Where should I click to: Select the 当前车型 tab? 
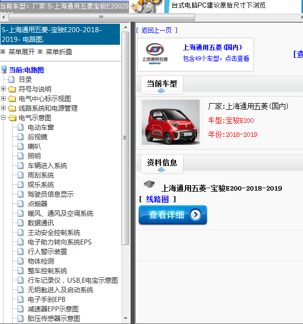(x=162, y=85)
